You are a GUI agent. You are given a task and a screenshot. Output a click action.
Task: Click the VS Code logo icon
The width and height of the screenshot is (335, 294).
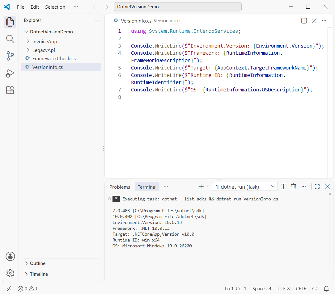coord(7,7)
